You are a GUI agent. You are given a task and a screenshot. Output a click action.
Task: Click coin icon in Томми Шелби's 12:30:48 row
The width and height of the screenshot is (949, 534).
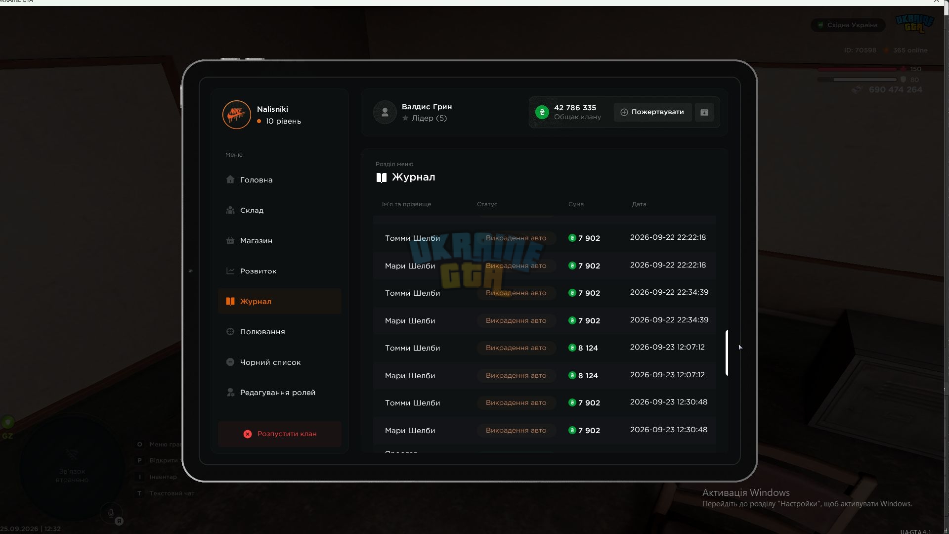click(572, 402)
